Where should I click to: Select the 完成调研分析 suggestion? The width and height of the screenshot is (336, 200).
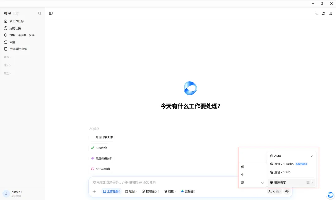point(102,158)
